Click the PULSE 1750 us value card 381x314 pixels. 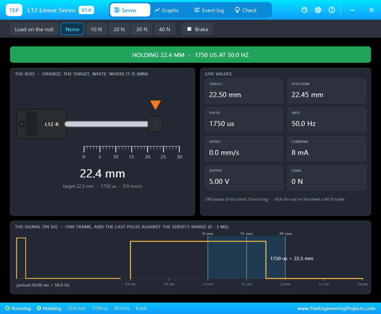click(244, 120)
